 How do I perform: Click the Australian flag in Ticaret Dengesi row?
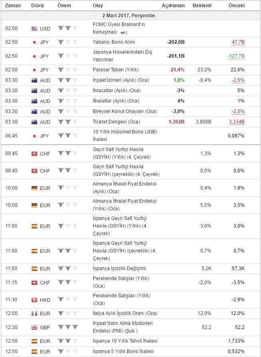pos(34,122)
